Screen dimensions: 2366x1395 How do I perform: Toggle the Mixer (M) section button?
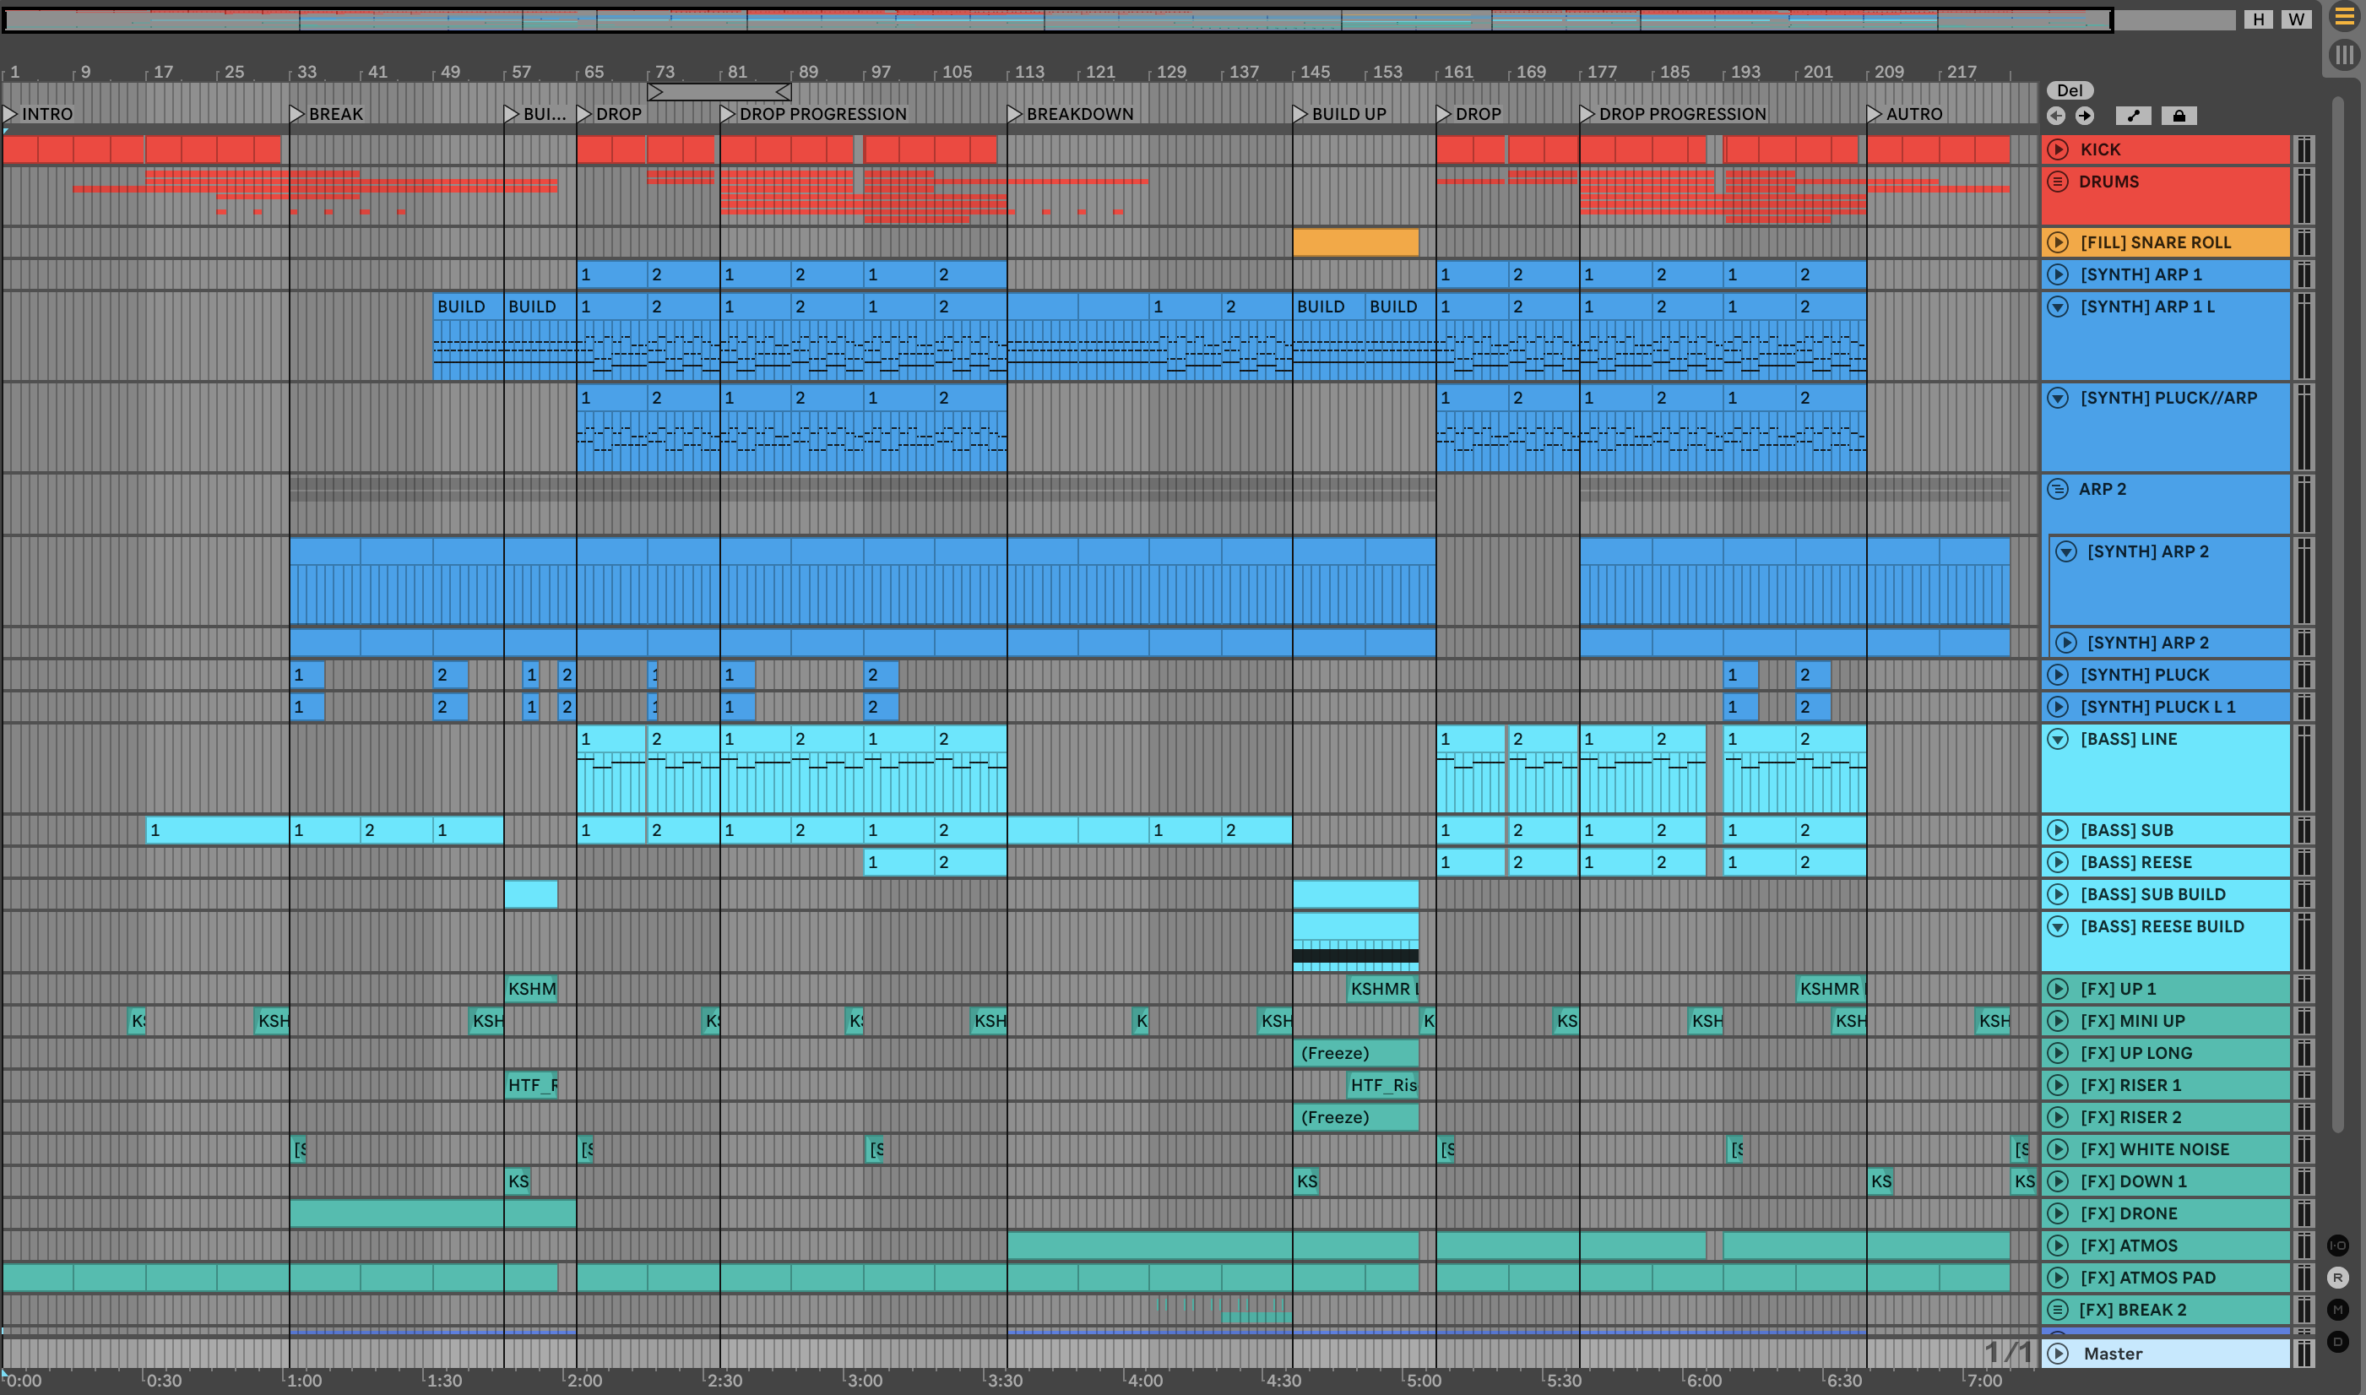[x=2338, y=1310]
